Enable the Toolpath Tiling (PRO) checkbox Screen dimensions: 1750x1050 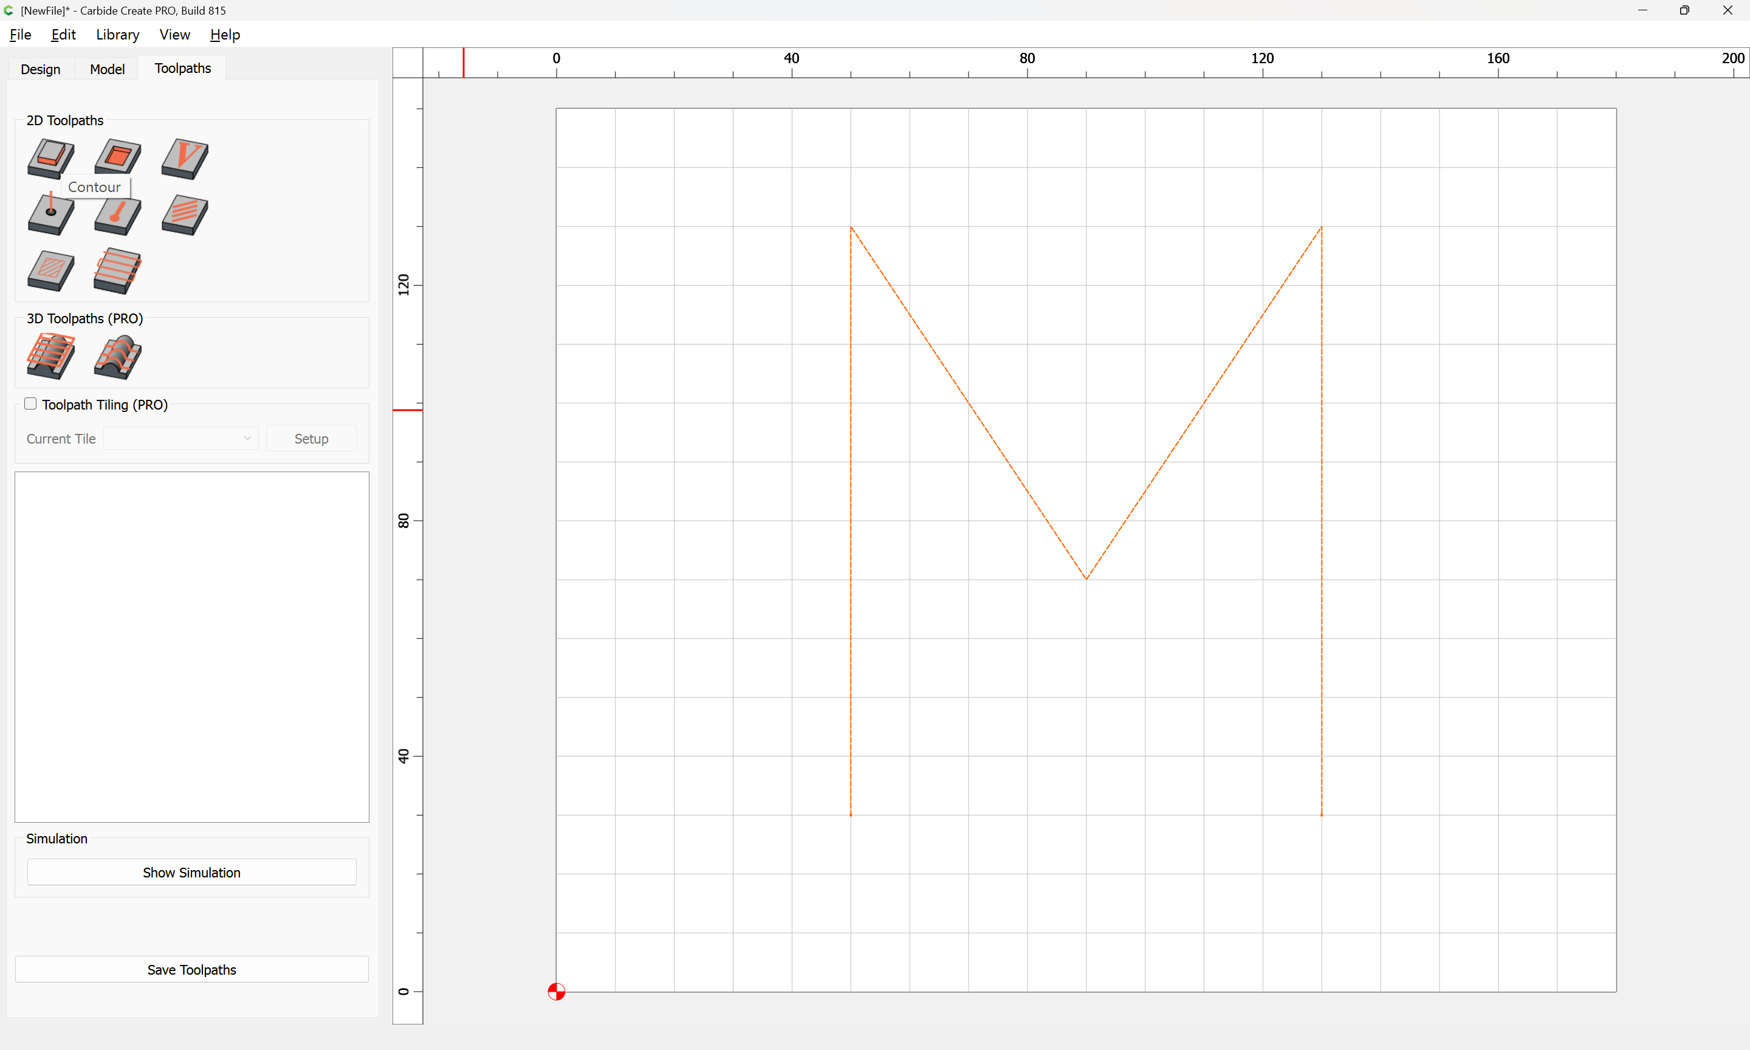[x=30, y=404]
